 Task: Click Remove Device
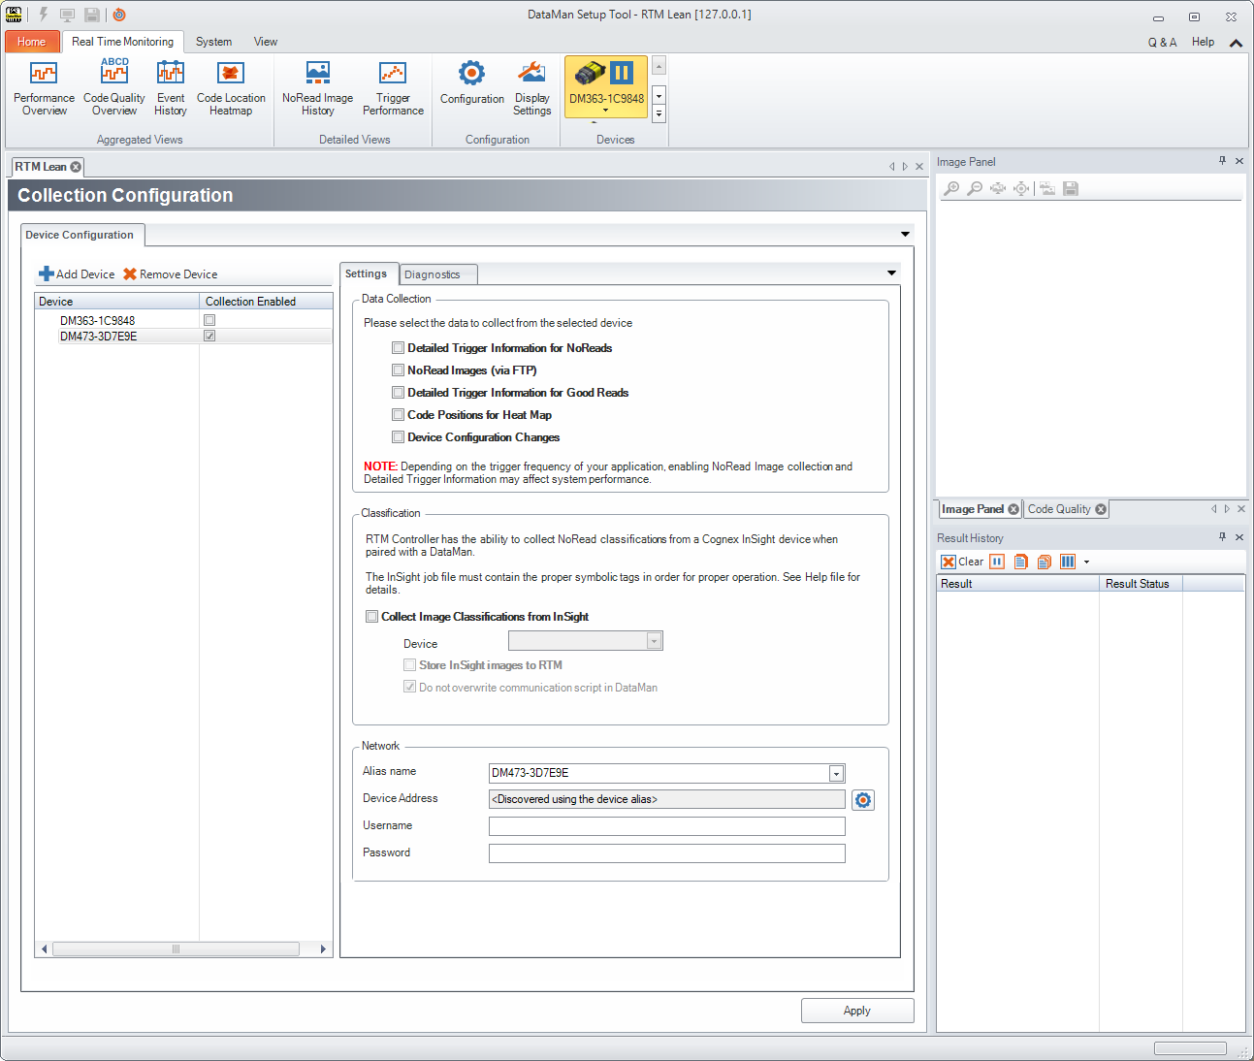171,274
